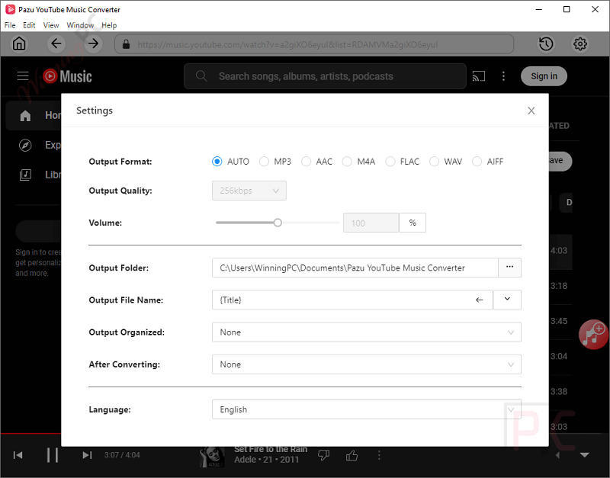
Task: Open the After Converting dropdown
Action: click(x=367, y=364)
